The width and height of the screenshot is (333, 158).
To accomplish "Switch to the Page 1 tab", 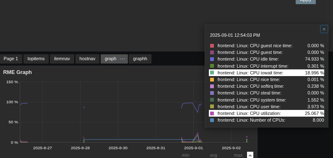I will [x=11, y=59].
